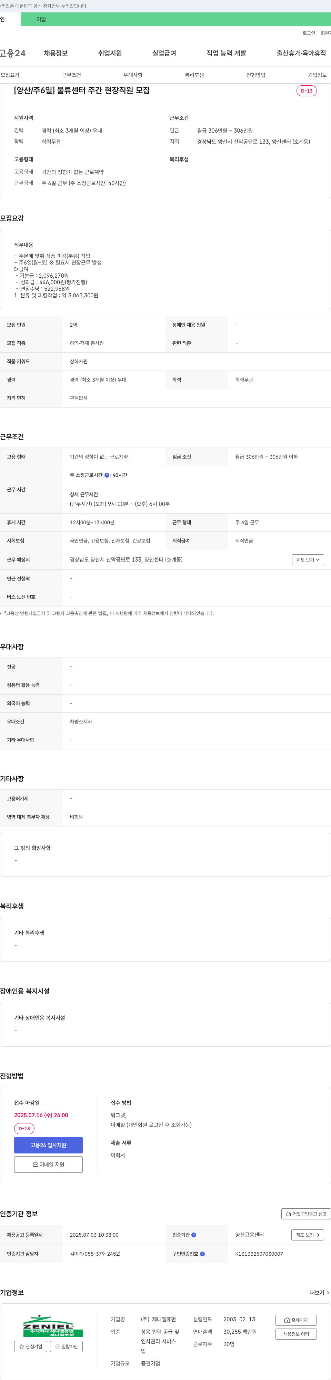331x1380 pixels.
Task: Open the 실업급여 menu
Action: 164,53
